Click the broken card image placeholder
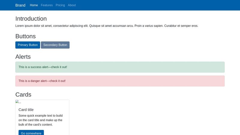 (18, 102)
